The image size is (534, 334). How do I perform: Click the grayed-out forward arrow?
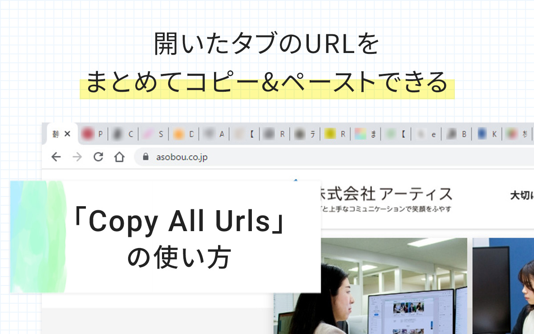click(77, 157)
